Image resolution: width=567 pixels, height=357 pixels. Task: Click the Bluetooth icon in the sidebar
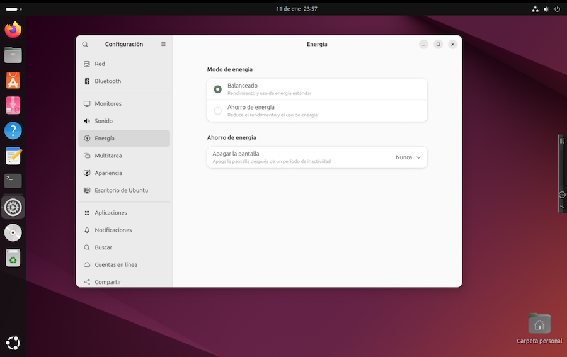click(87, 81)
